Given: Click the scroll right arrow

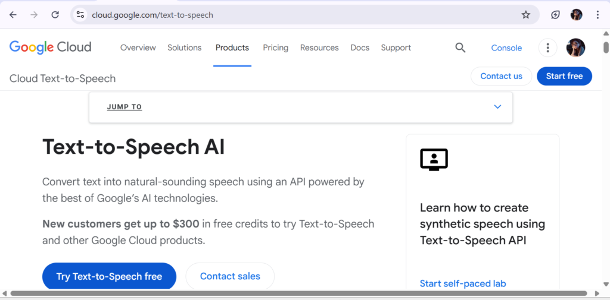Looking at the screenshot, I should click(x=597, y=293).
